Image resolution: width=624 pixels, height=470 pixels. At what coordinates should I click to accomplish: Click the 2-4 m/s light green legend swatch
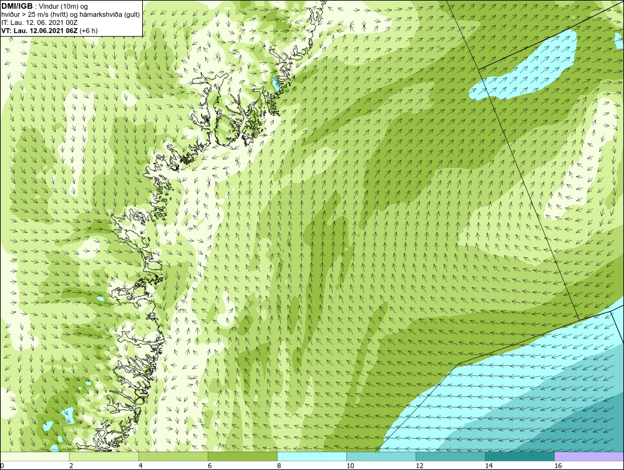coord(104,456)
